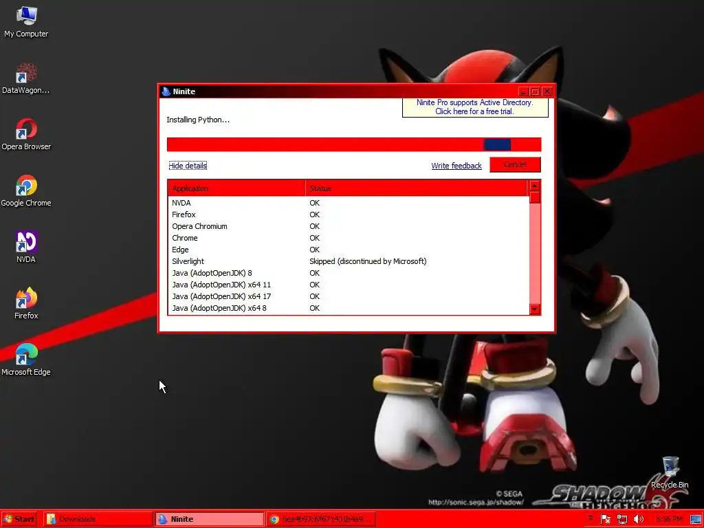Switch to the Ninite taskbar button
Screen dimensions: 704x528
click(209, 519)
